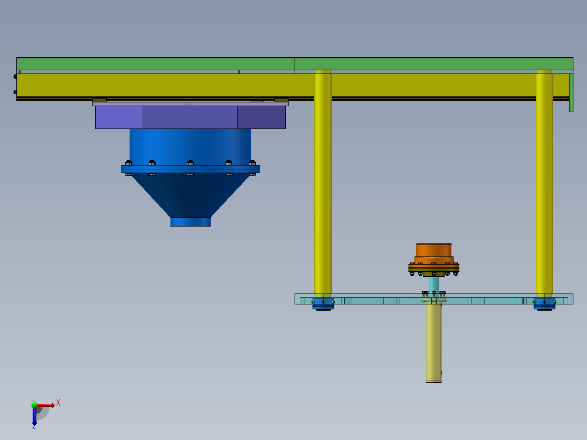Select the blue cylindrical hopper body above the flange
This screenshot has width=587, height=440.
[190, 147]
